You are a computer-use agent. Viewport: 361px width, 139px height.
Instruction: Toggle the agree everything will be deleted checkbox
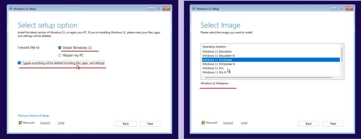click(19, 63)
